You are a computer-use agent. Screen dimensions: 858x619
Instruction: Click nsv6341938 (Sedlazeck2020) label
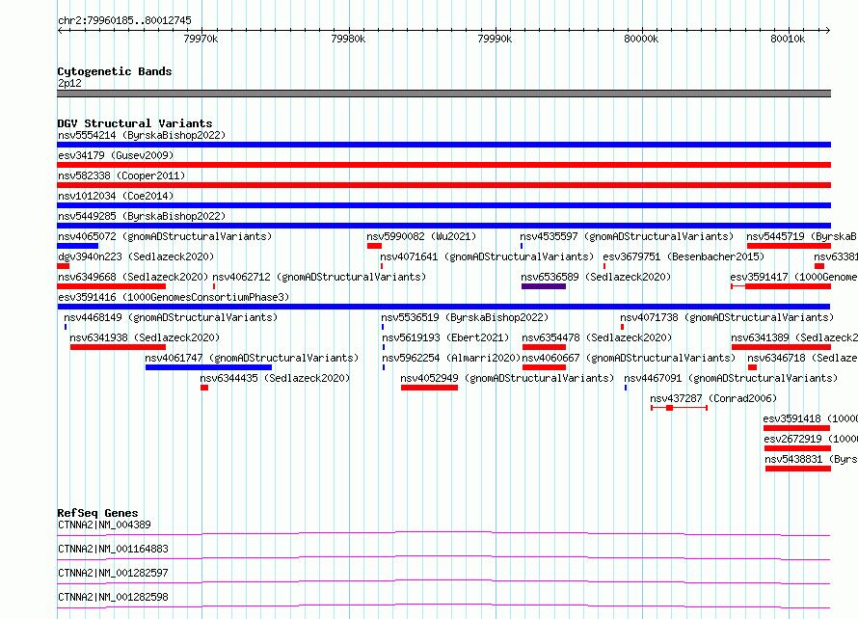(x=145, y=337)
